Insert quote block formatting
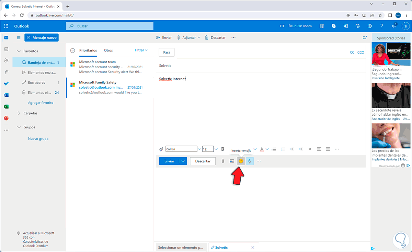The width and height of the screenshot is (412, 252). coord(310,149)
